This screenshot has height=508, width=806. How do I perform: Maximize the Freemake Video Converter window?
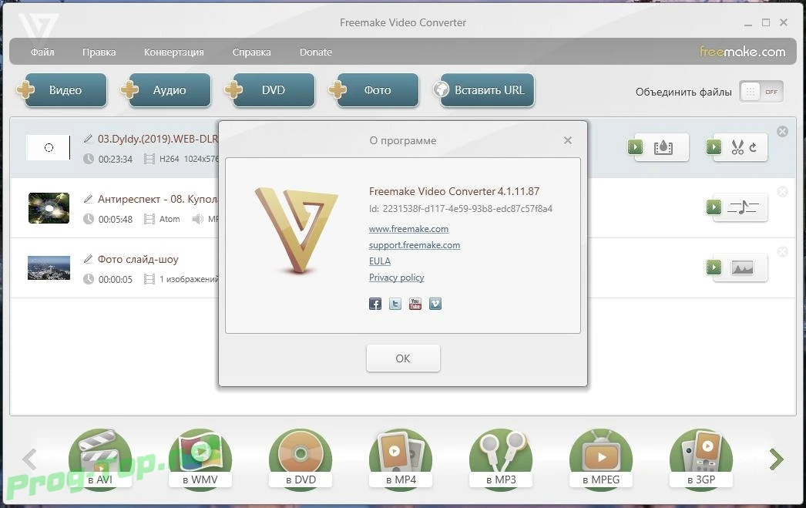pyautogui.click(x=766, y=22)
